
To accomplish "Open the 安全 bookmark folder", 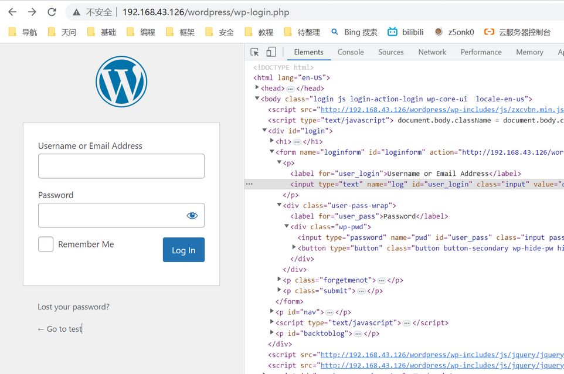I will [220, 32].
